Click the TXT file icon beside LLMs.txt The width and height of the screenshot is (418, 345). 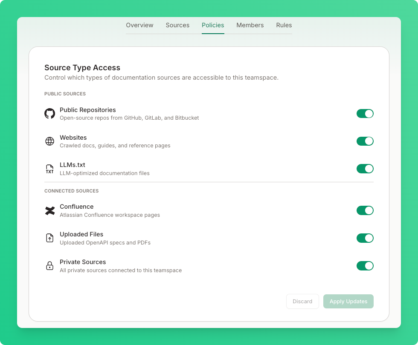click(x=50, y=169)
